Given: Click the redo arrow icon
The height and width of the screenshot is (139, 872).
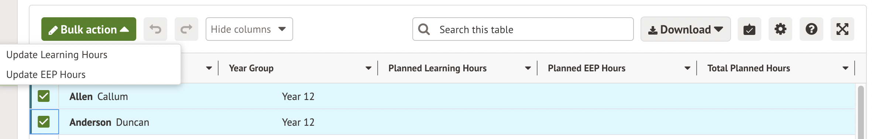Looking at the screenshot, I should [x=186, y=29].
